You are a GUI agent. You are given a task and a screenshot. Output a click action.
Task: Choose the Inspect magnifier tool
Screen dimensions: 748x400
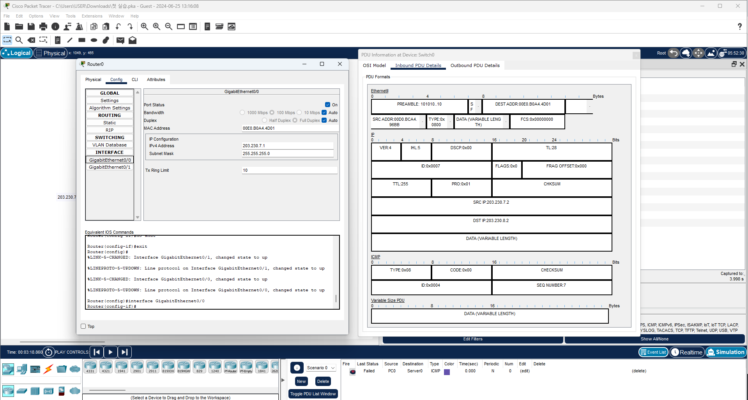(x=19, y=40)
